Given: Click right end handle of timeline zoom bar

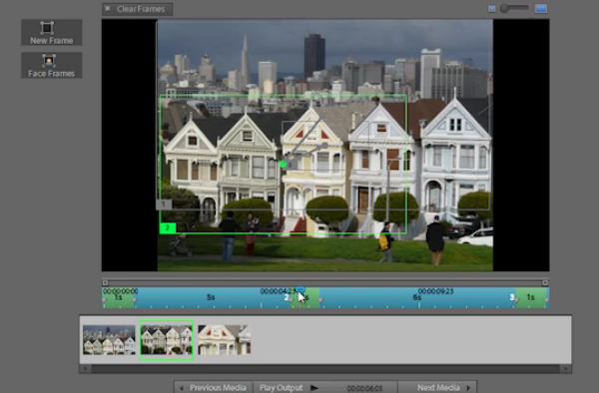Looking at the screenshot, I should click(545, 282).
